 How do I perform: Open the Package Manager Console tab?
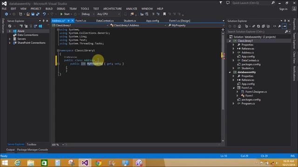33,149
